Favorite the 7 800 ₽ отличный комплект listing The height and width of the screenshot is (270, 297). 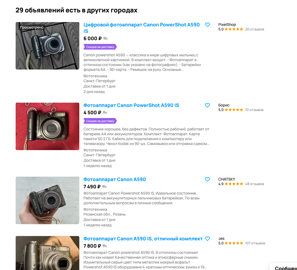pyautogui.click(x=207, y=239)
